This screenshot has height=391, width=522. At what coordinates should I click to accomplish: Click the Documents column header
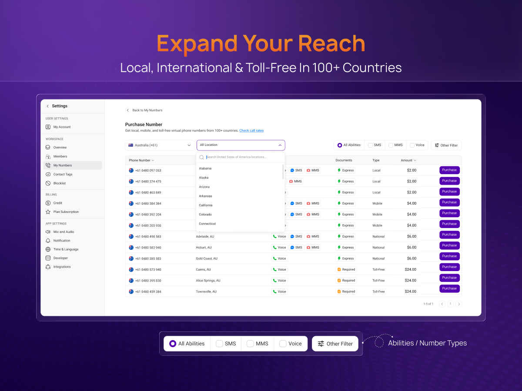tap(344, 160)
